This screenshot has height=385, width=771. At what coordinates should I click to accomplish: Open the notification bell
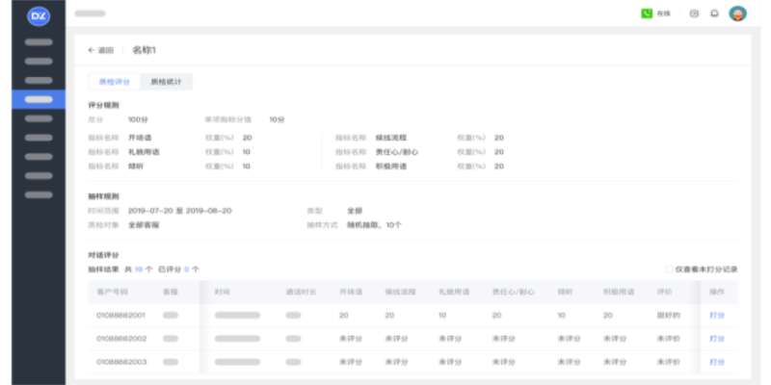[714, 13]
